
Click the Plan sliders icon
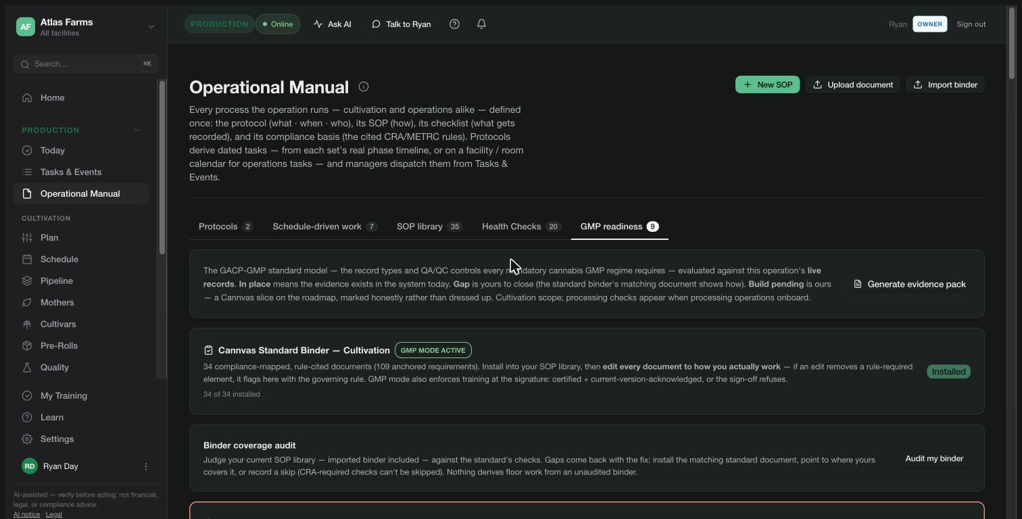point(27,238)
